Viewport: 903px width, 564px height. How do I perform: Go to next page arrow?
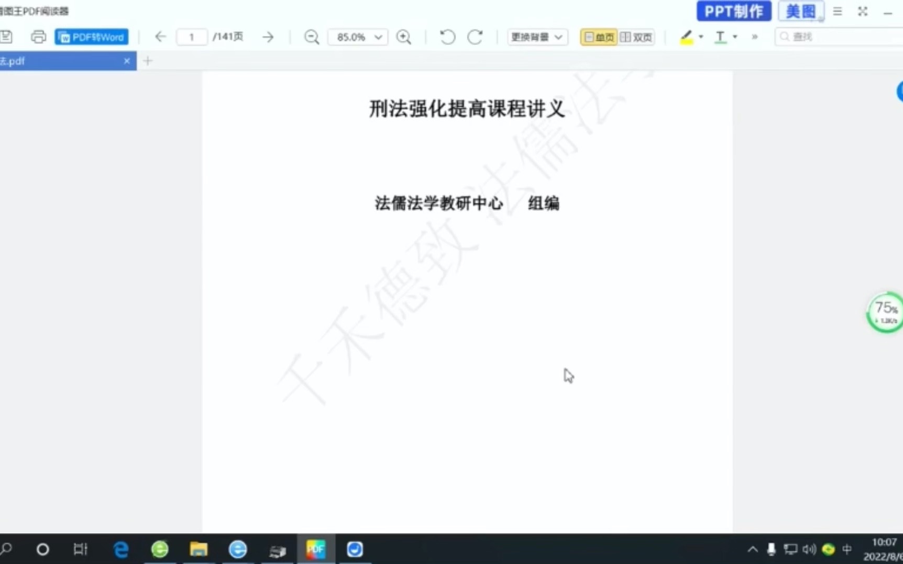click(x=268, y=37)
